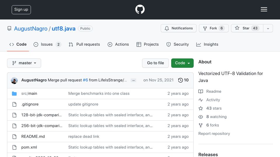Click the file icon beside 256-bit-jdk-compari…
The width and height of the screenshot is (280, 157).
(x=15, y=126)
